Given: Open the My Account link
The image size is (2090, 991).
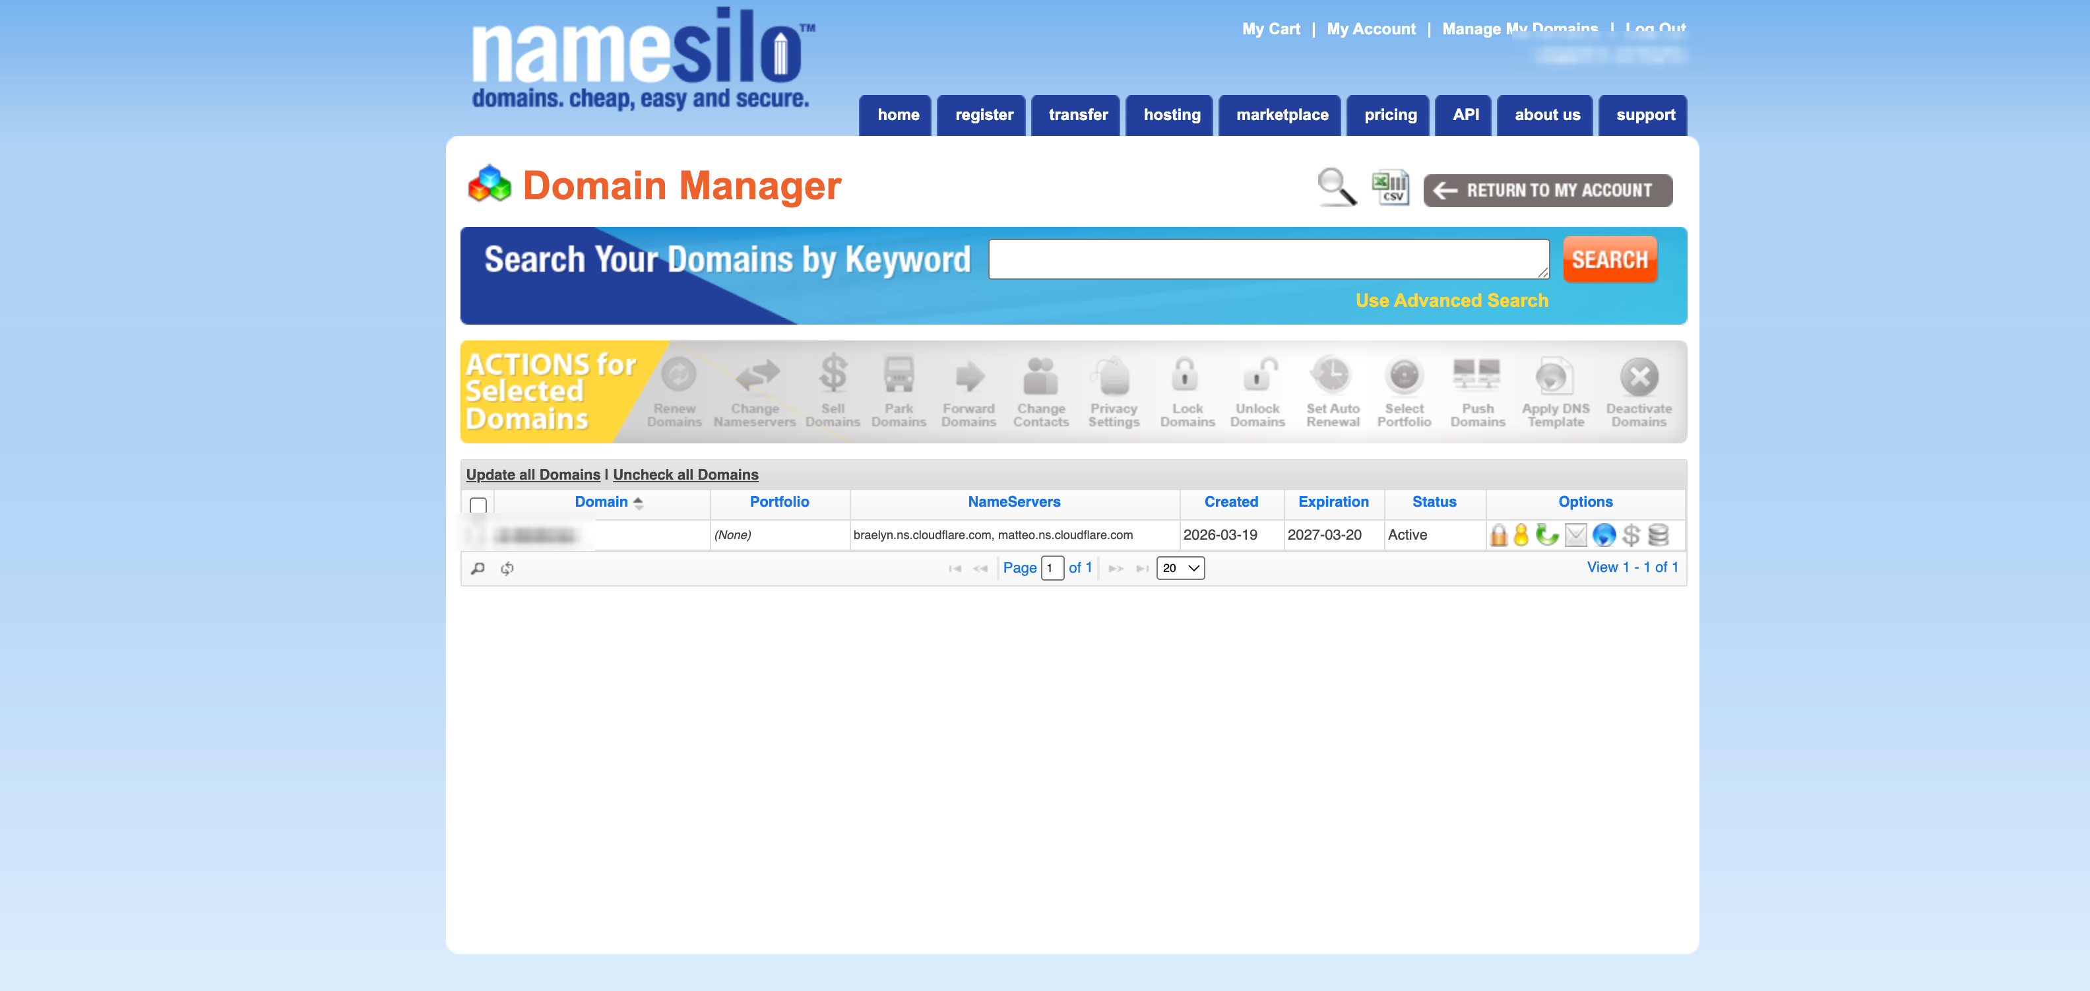Looking at the screenshot, I should 1371,29.
